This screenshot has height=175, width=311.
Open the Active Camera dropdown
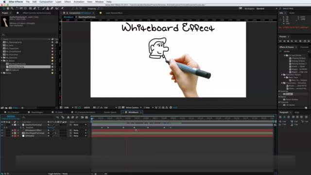(134, 107)
